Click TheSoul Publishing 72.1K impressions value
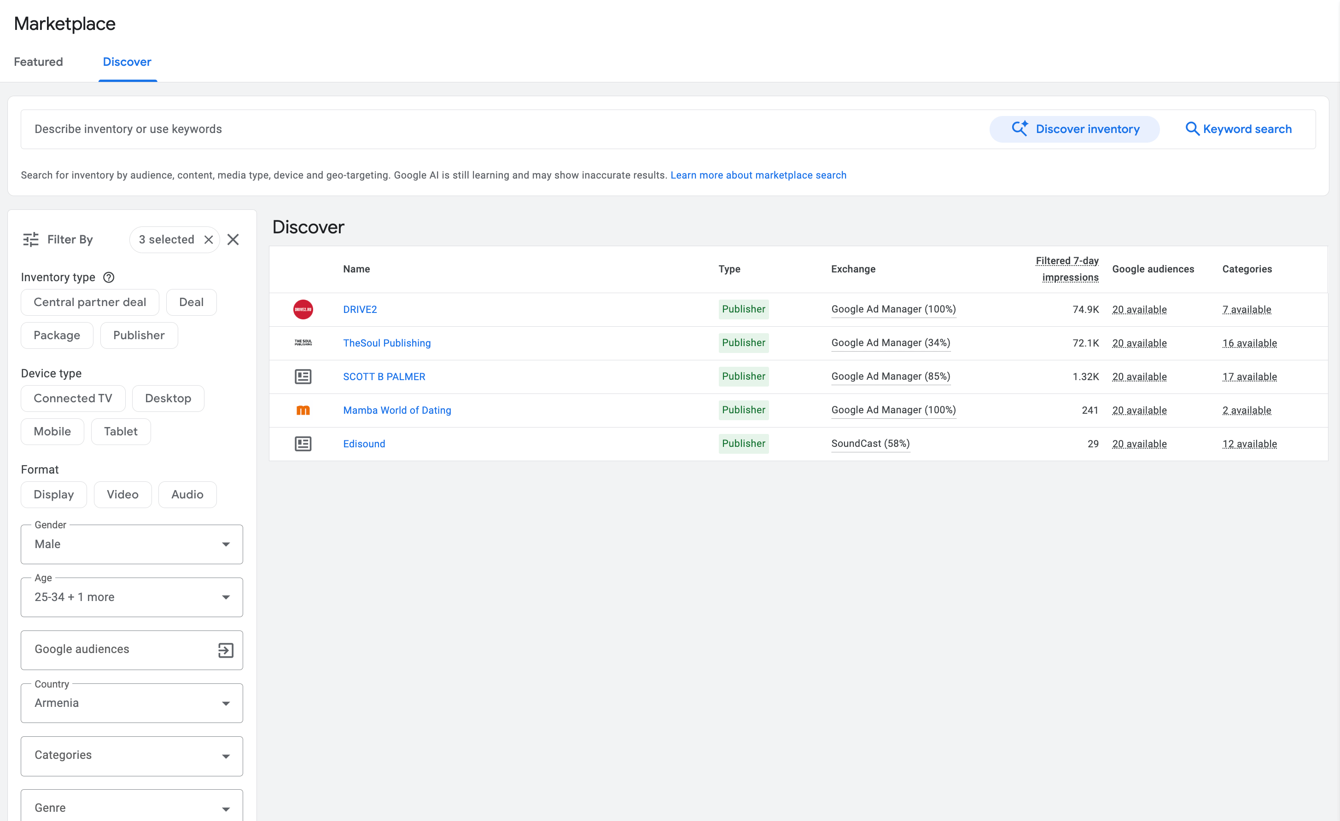This screenshot has width=1340, height=821. tap(1085, 343)
